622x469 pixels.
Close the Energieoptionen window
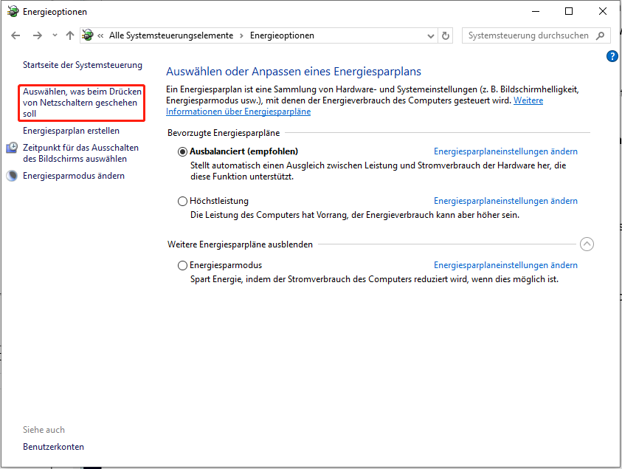[x=603, y=12]
